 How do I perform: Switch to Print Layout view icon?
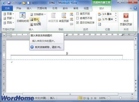[80, 98]
